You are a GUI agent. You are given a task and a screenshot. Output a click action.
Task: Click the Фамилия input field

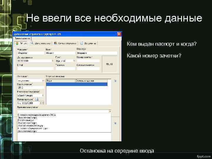coord(31,53)
